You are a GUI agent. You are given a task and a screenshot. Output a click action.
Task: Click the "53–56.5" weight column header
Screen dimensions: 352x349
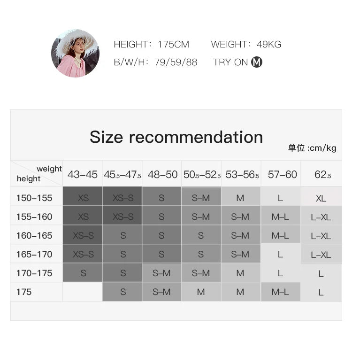click(x=242, y=175)
